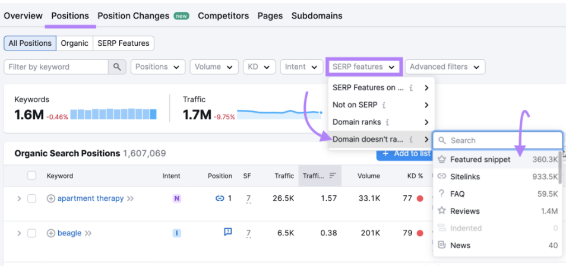Click the sitelinks icon in apartment therapy row
566x266 pixels.
(220, 198)
